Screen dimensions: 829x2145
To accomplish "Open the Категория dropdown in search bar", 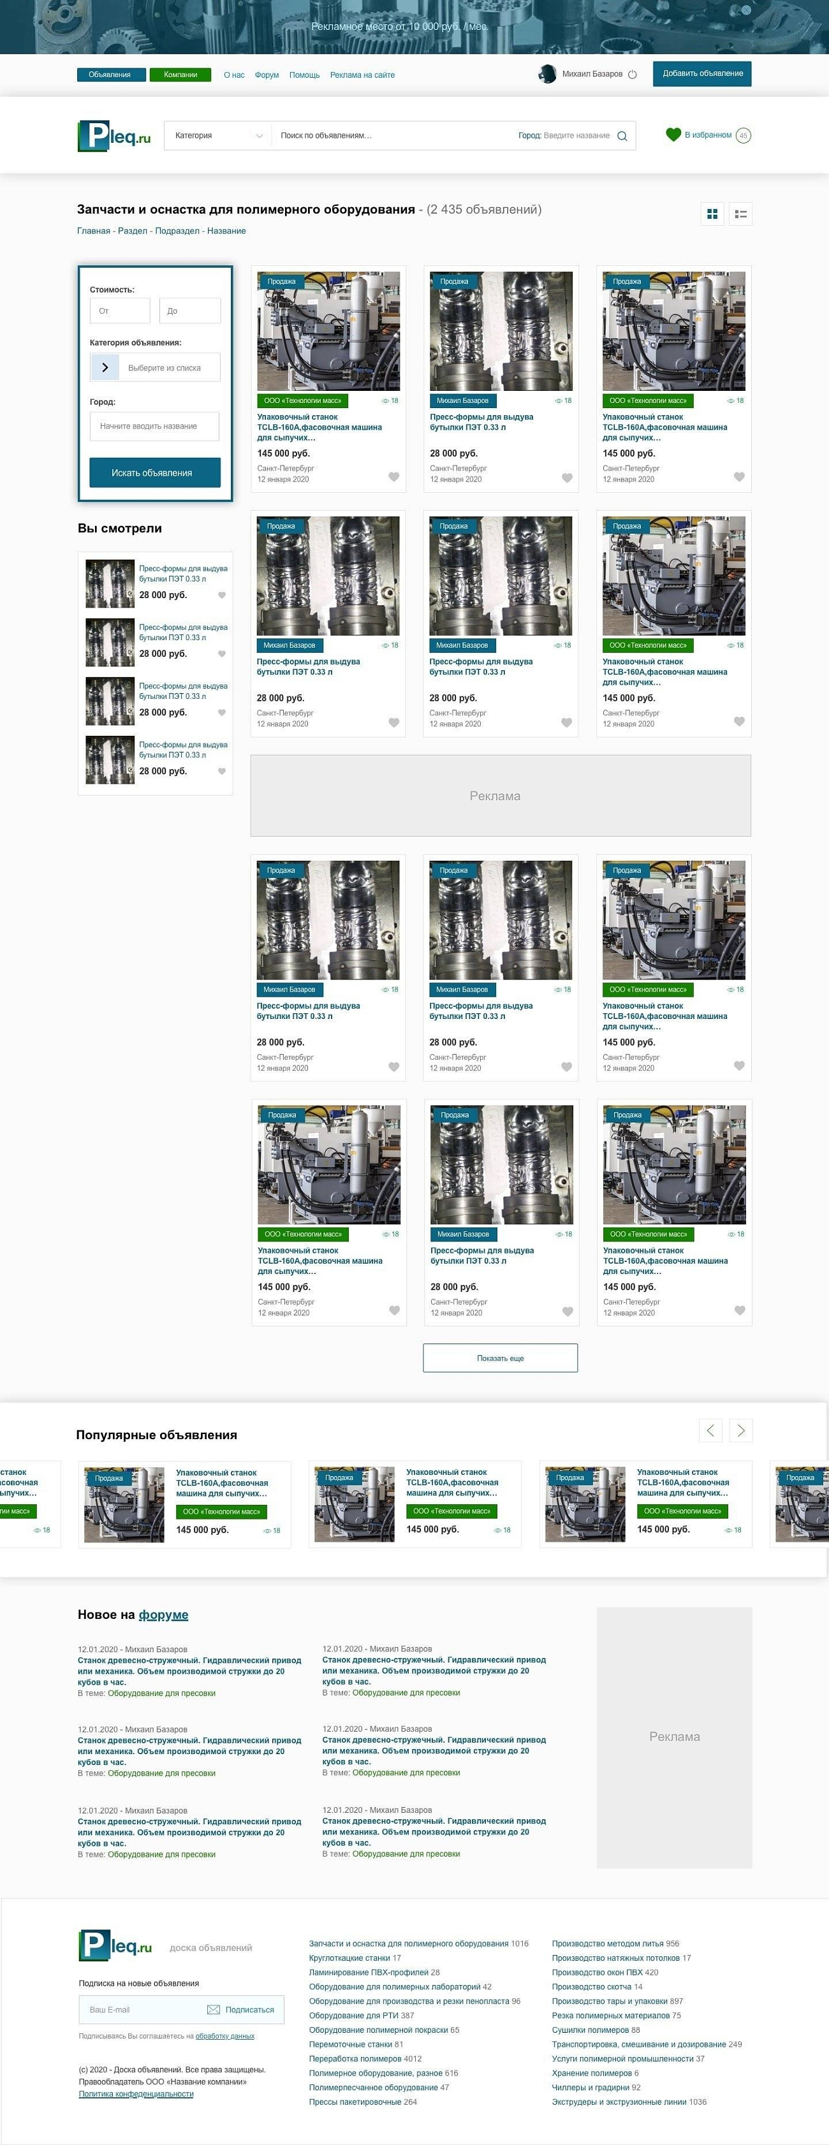I will coord(217,136).
